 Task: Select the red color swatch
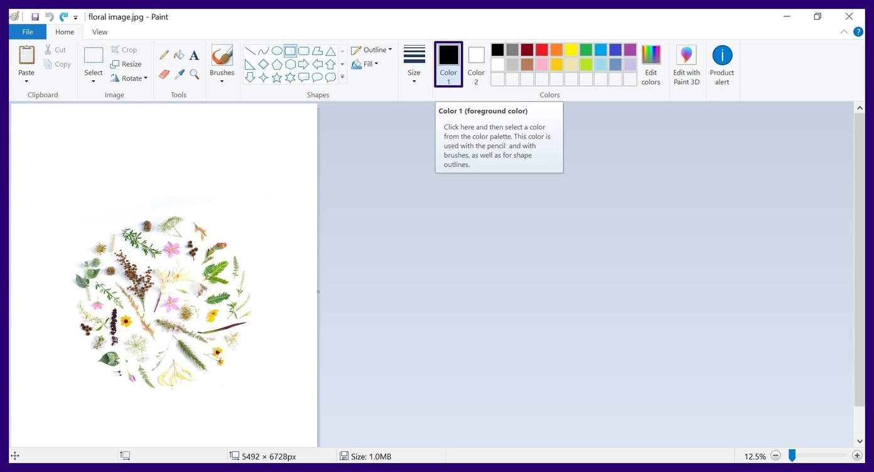[541, 49]
